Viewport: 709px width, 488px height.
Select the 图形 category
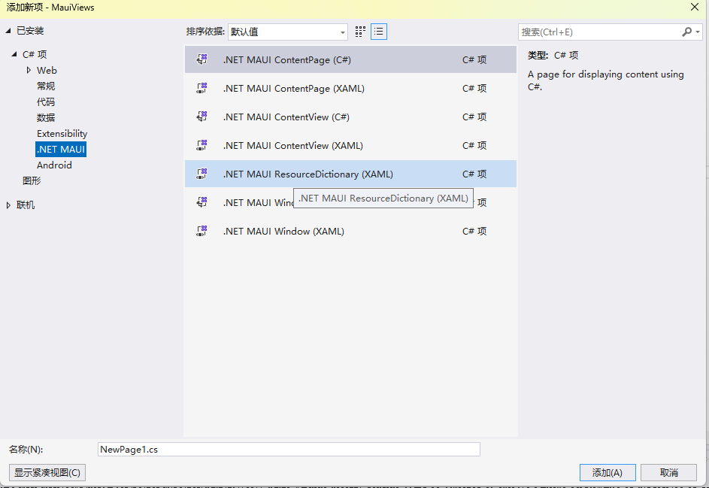32,181
